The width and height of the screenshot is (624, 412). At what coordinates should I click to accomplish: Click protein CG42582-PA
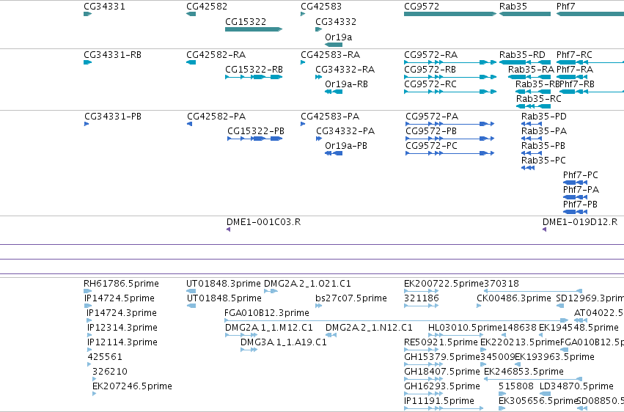(216, 117)
